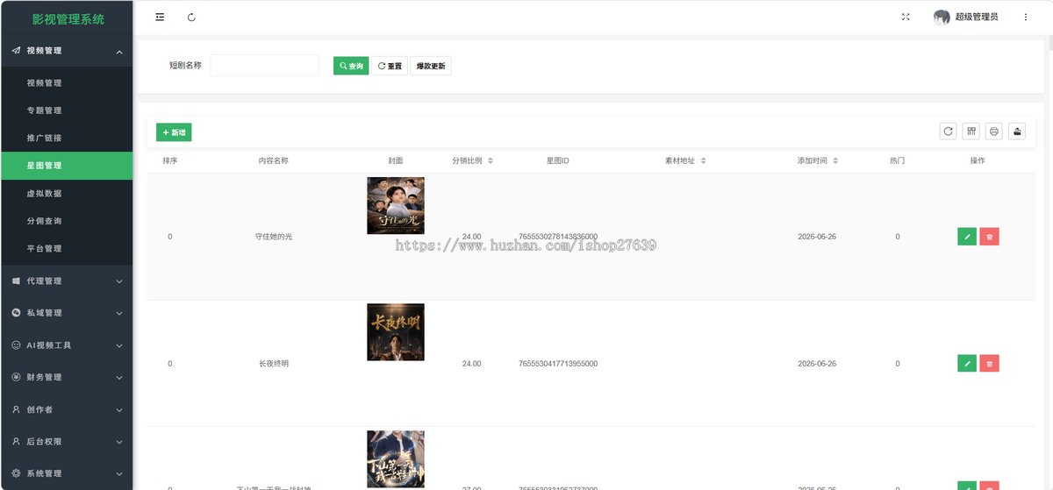Click the 星图ID column header

click(x=558, y=161)
